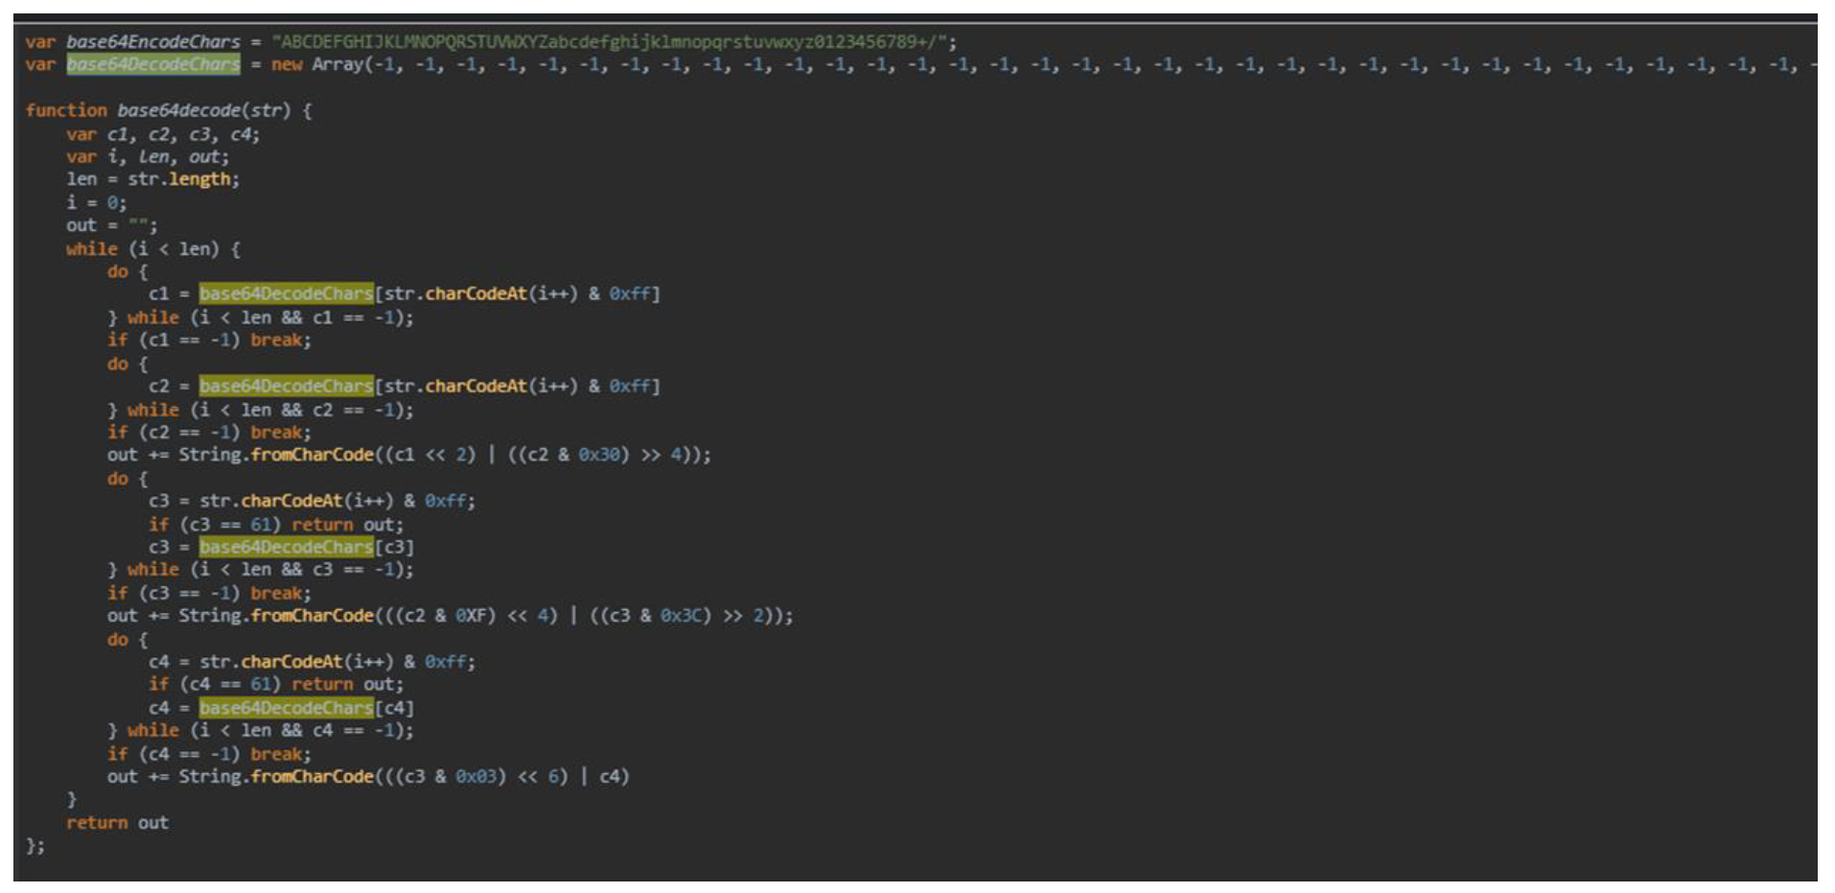
Task: Click the base64EncodeChars variable name
Action: coord(152,42)
